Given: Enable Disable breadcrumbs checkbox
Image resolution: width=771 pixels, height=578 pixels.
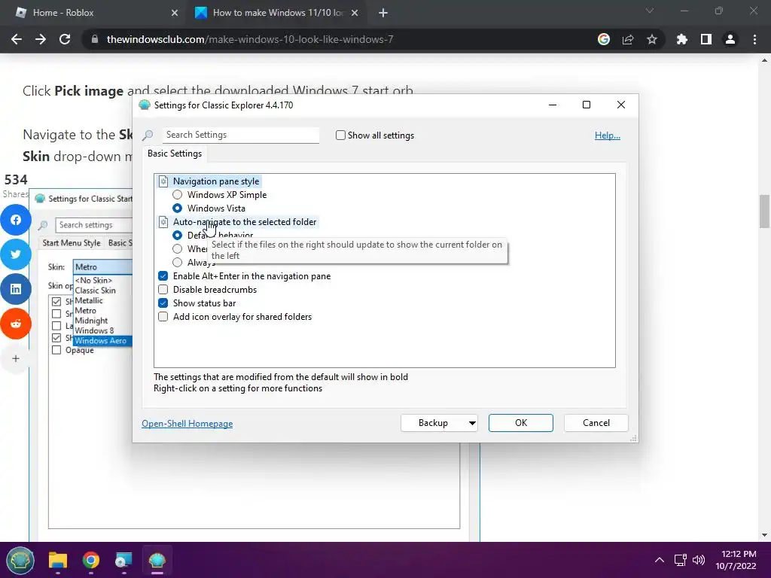Looking at the screenshot, I should tap(163, 290).
